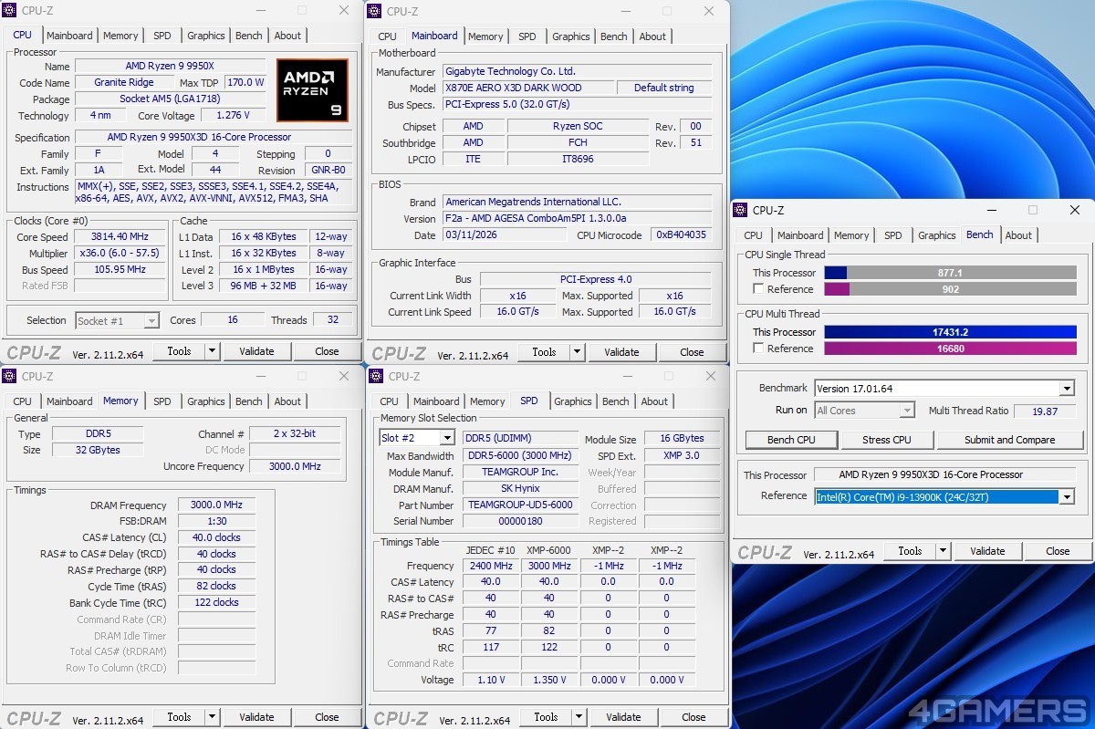The image size is (1095, 729).
Task: Click Submit and Compare button
Action: click(1009, 440)
